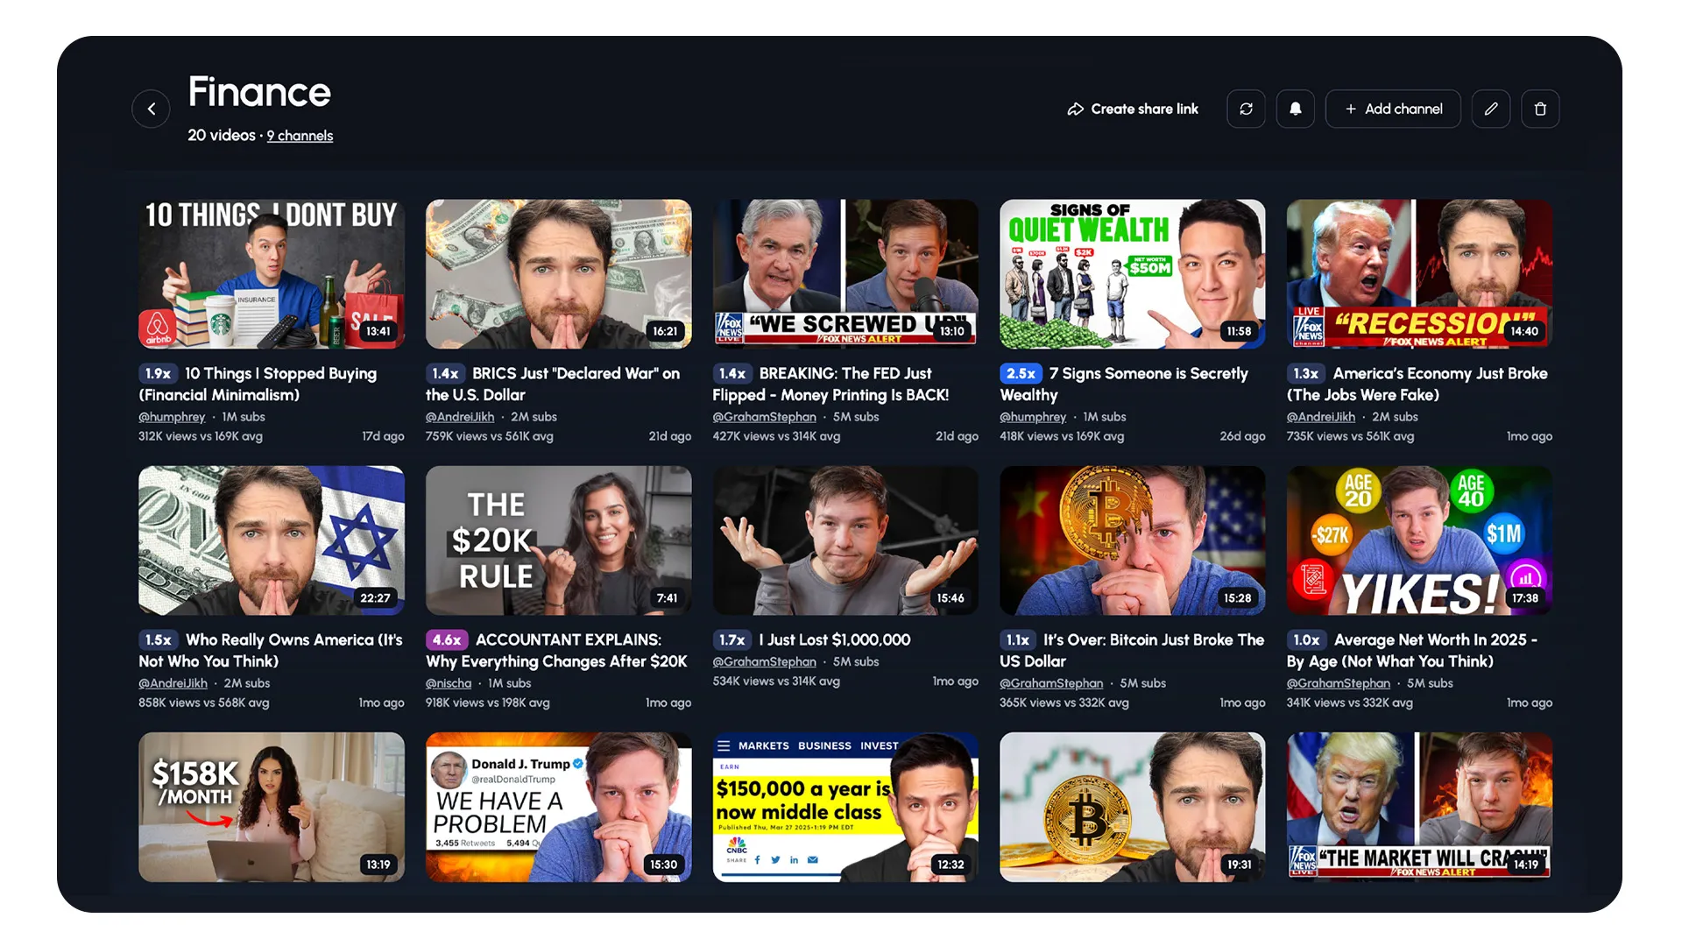The image size is (1682, 946).
Task: Click the 4.6x multiplier badge
Action: coord(446,640)
